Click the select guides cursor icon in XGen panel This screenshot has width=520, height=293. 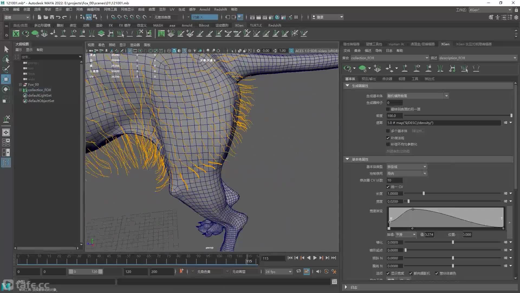click(464, 68)
